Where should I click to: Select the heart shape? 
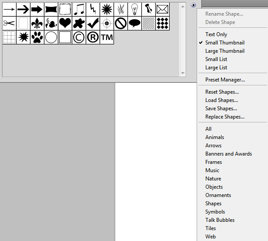(x=65, y=23)
